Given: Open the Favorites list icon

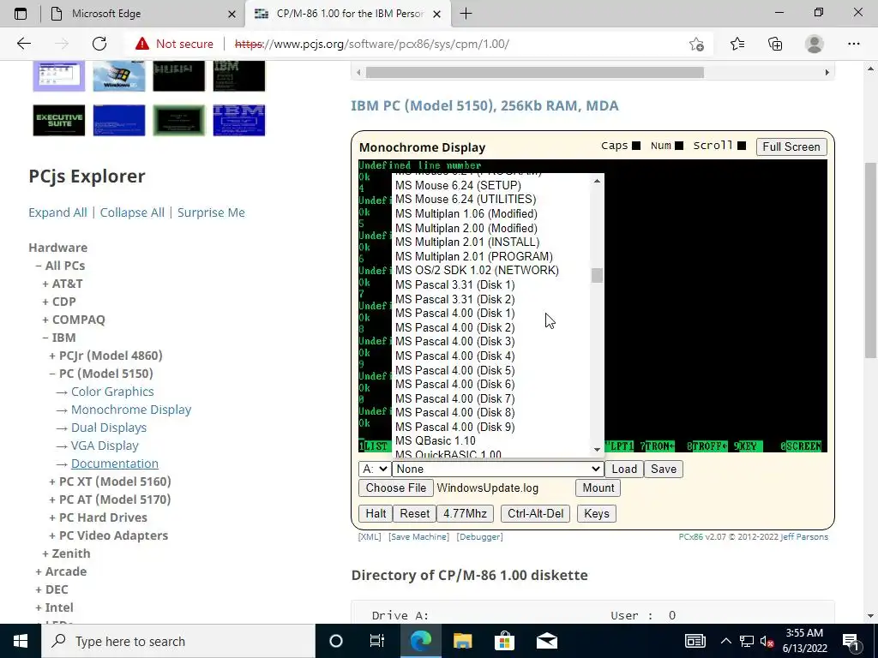Looking at the screenshot, I should click(737, 44).
